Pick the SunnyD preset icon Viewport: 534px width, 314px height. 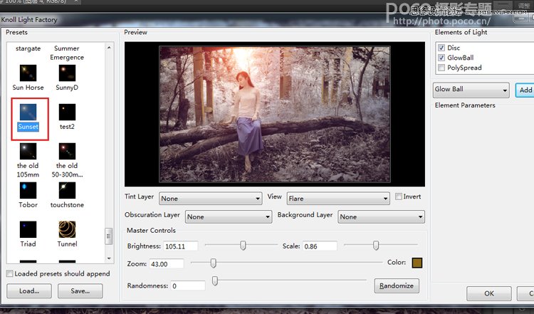(x=67, y=73)
